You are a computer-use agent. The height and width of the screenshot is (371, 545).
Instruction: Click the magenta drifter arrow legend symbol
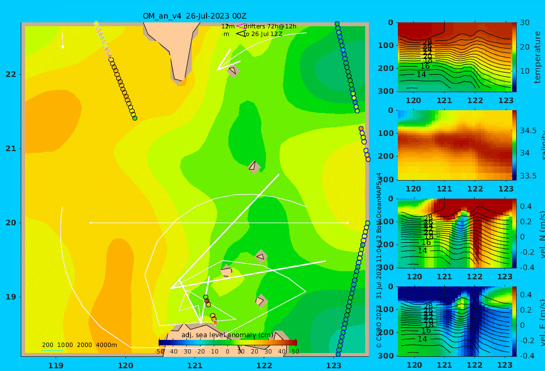point(240,26)
